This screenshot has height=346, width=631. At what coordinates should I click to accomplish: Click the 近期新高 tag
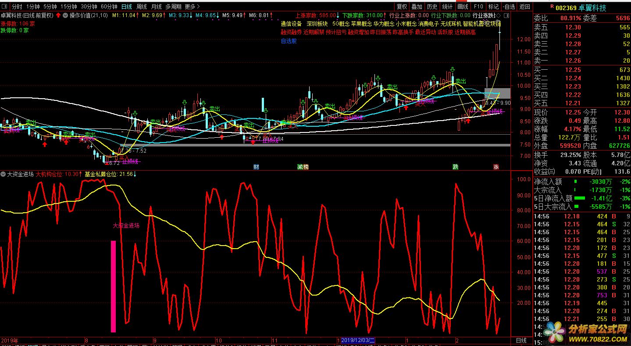[465, 32]
